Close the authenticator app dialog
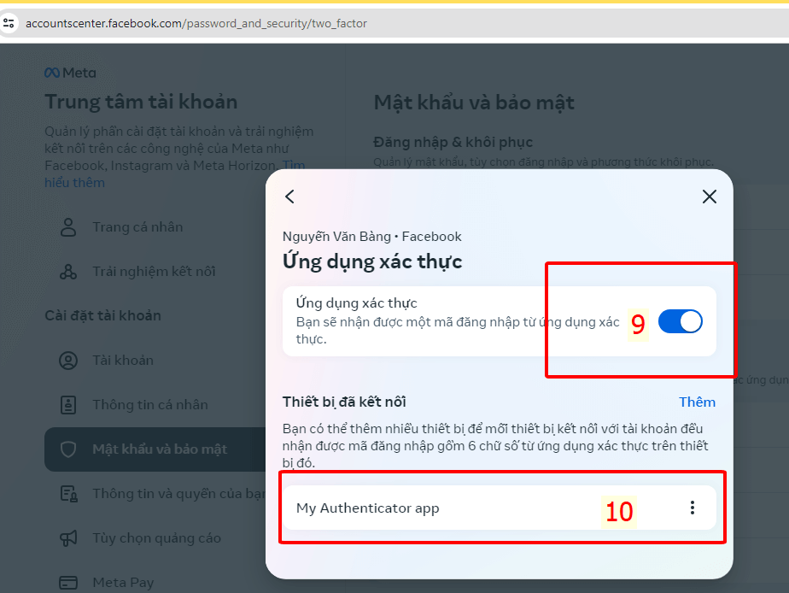The width and height of the screenshot is (789, 593). [x=709, y=197]
